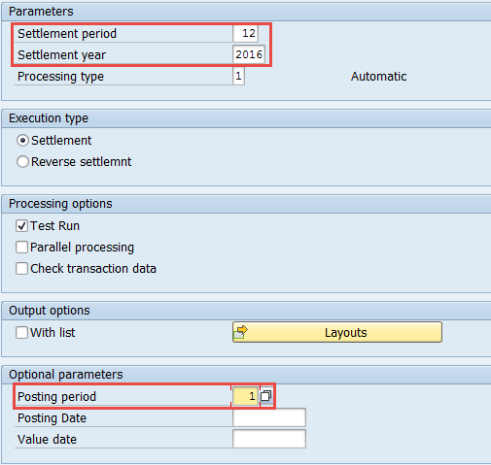The height and width of the screenshot is (465, 491).
Task: Click the Processing type input
Action: (238, 76)
